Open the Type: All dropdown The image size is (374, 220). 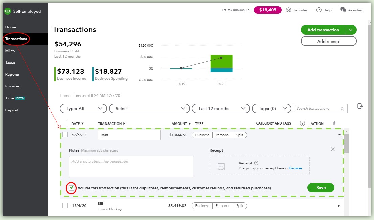pyautogui.click(x=83, y=108)
